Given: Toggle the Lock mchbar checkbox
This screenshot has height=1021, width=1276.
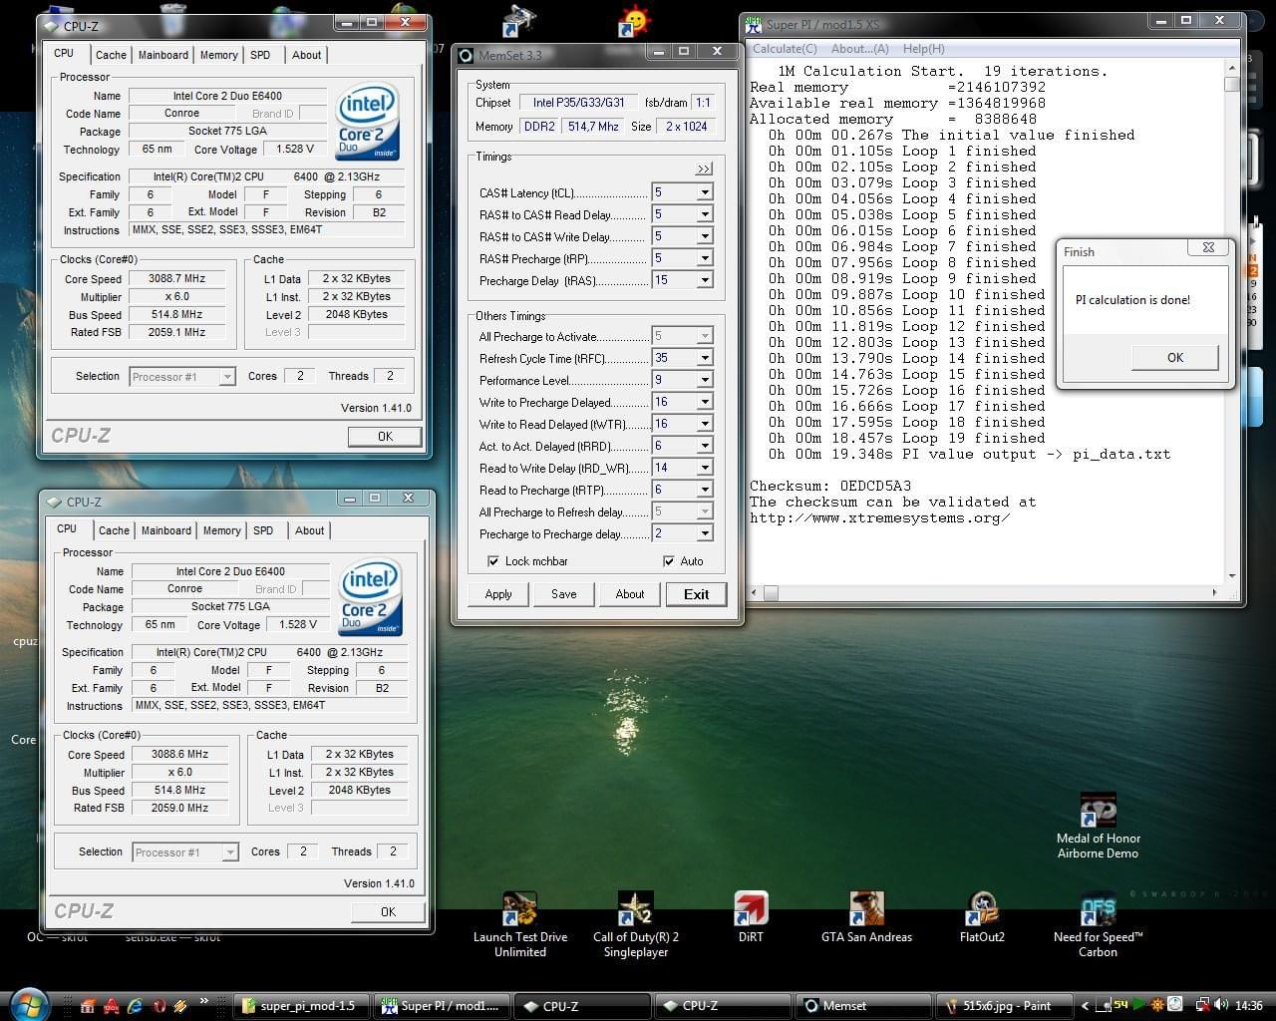Looking at the screenshot, I should tap(493, 561).
